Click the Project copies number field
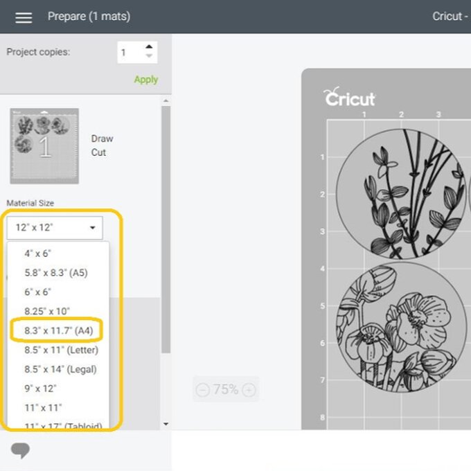The image size is (471, 471). 130,53
